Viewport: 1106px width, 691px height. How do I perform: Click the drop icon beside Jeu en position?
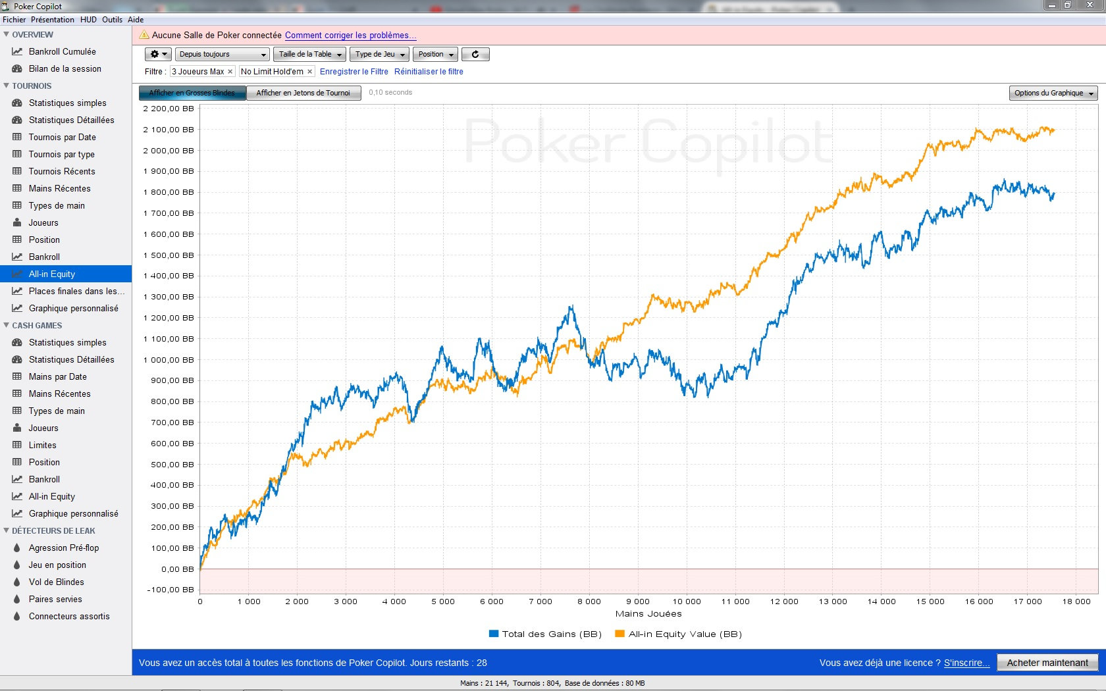click(x=17, y=565)
